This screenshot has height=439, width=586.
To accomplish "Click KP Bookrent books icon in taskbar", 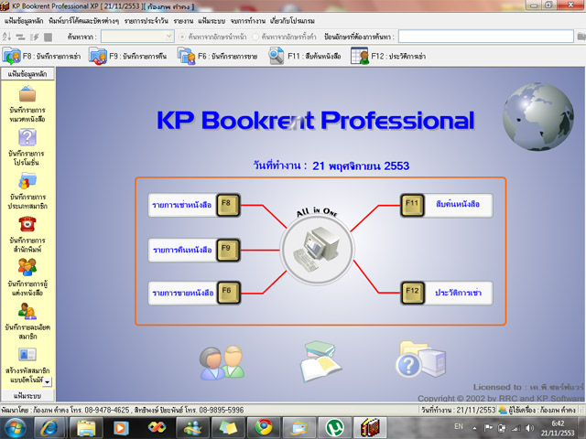I will pyautogui.click(x=370, y=428).
